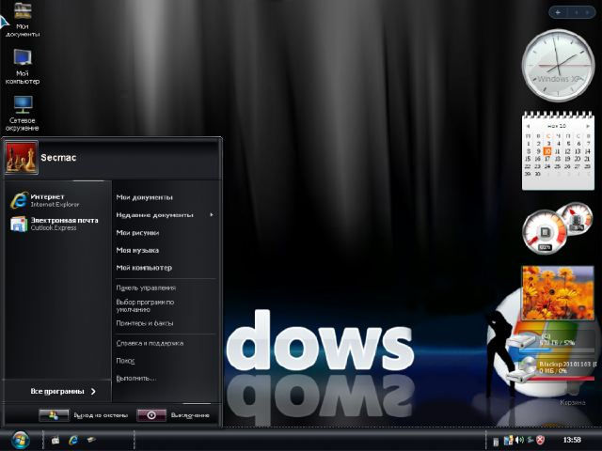Open Help and Support item
Viewport: 602px width, 451px height.
[150, 343]
